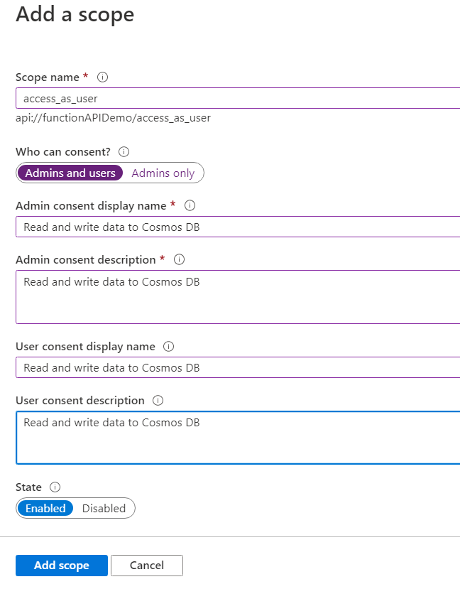460x589 pixels.
Task: Click the Add a scope heading
Action: (x=75, y=14)
